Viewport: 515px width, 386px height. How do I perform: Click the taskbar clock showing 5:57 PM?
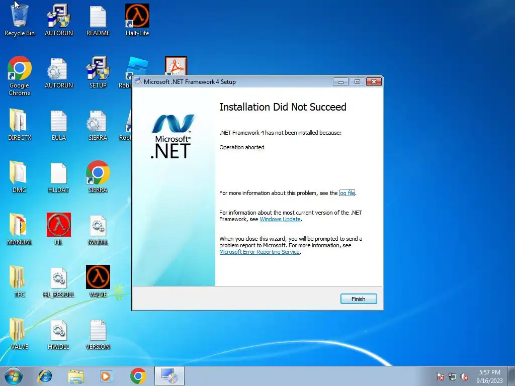[x=489, y=376]
